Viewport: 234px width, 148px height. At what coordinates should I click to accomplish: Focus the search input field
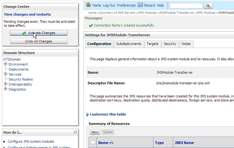(186, 6)
